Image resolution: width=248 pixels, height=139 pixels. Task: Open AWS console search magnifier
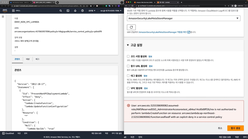point(61,11)
